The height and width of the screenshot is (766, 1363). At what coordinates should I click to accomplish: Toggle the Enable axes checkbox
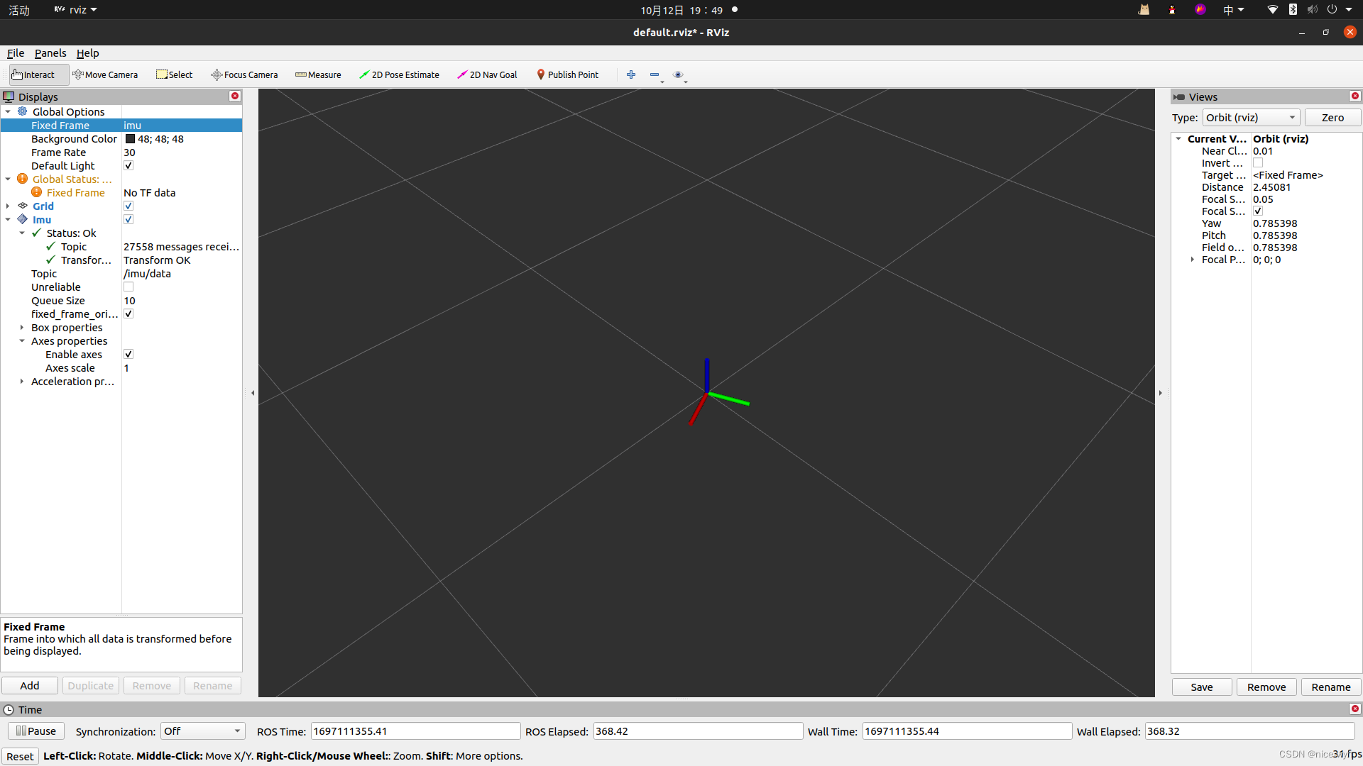[128, 354]
